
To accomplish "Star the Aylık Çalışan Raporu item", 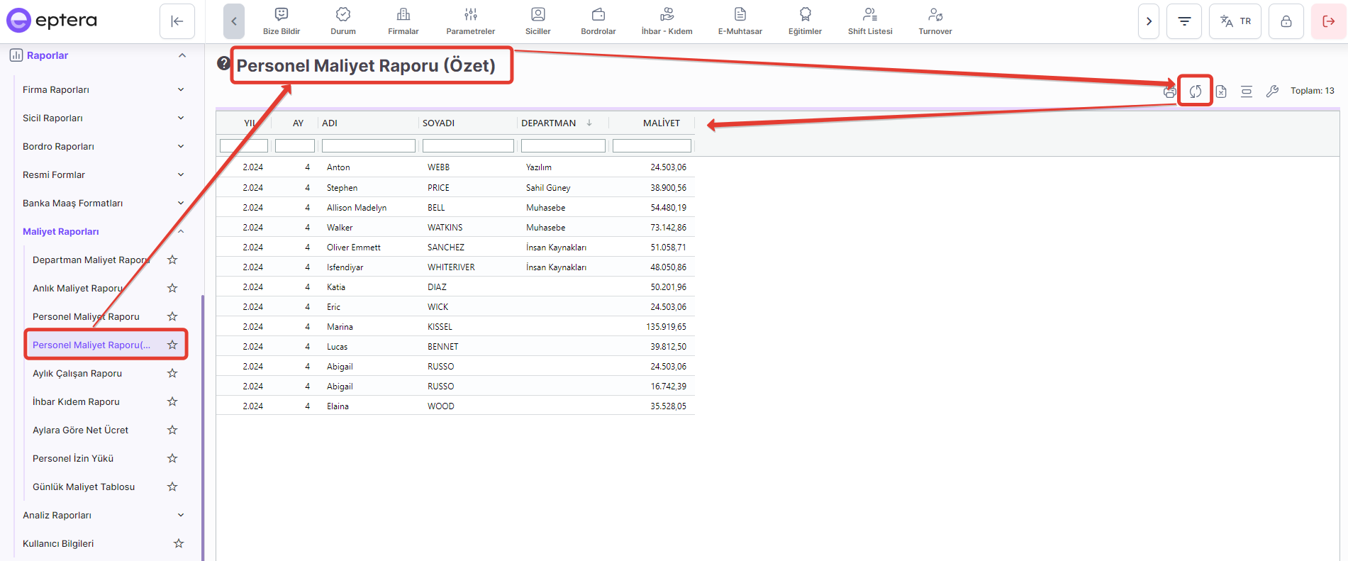I will click(x=172, y=374).
